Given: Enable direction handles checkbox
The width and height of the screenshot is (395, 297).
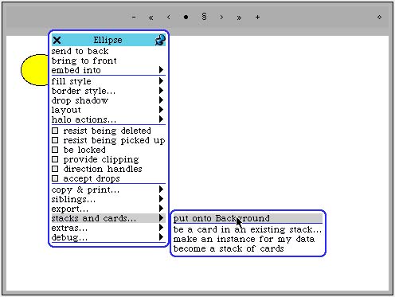Looking at the screenshot, I should click(55, 169).
